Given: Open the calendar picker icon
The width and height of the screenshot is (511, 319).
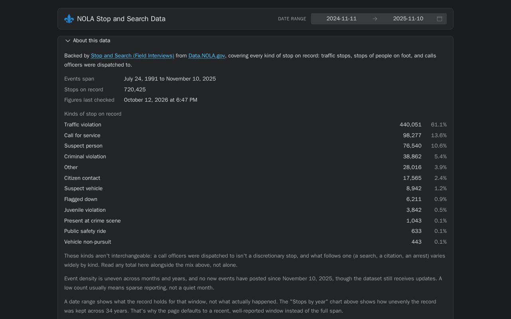Looking at the screenshot, I should 440,19.
